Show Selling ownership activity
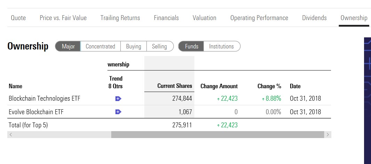Viewport: 371px width, 164px height. coord(160,46)
